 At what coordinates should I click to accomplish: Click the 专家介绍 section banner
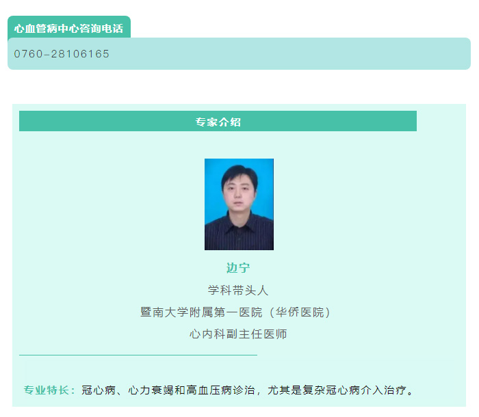pyautogui.click(x=218, y=121)
